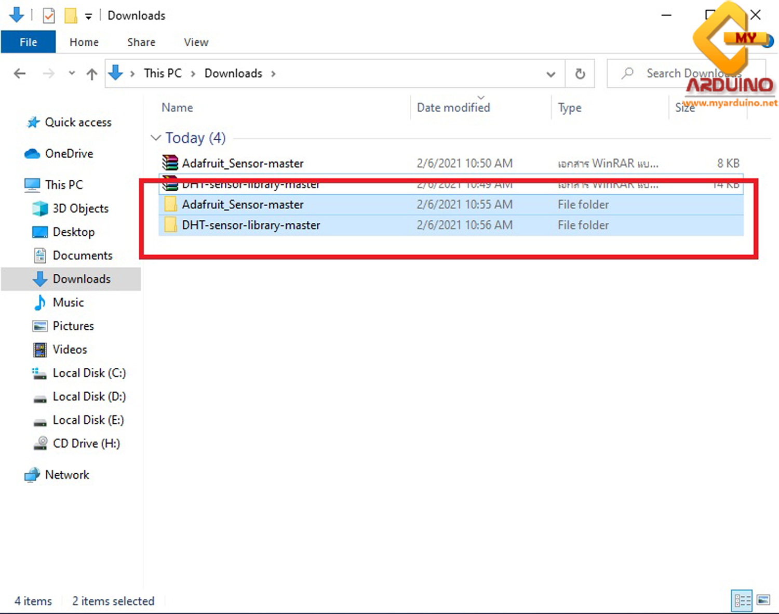The height and width of the screenshot is (614, 779).
Task: Refresh the Downloads folder view
Action: pyautogui.click(x=580, y=74)
